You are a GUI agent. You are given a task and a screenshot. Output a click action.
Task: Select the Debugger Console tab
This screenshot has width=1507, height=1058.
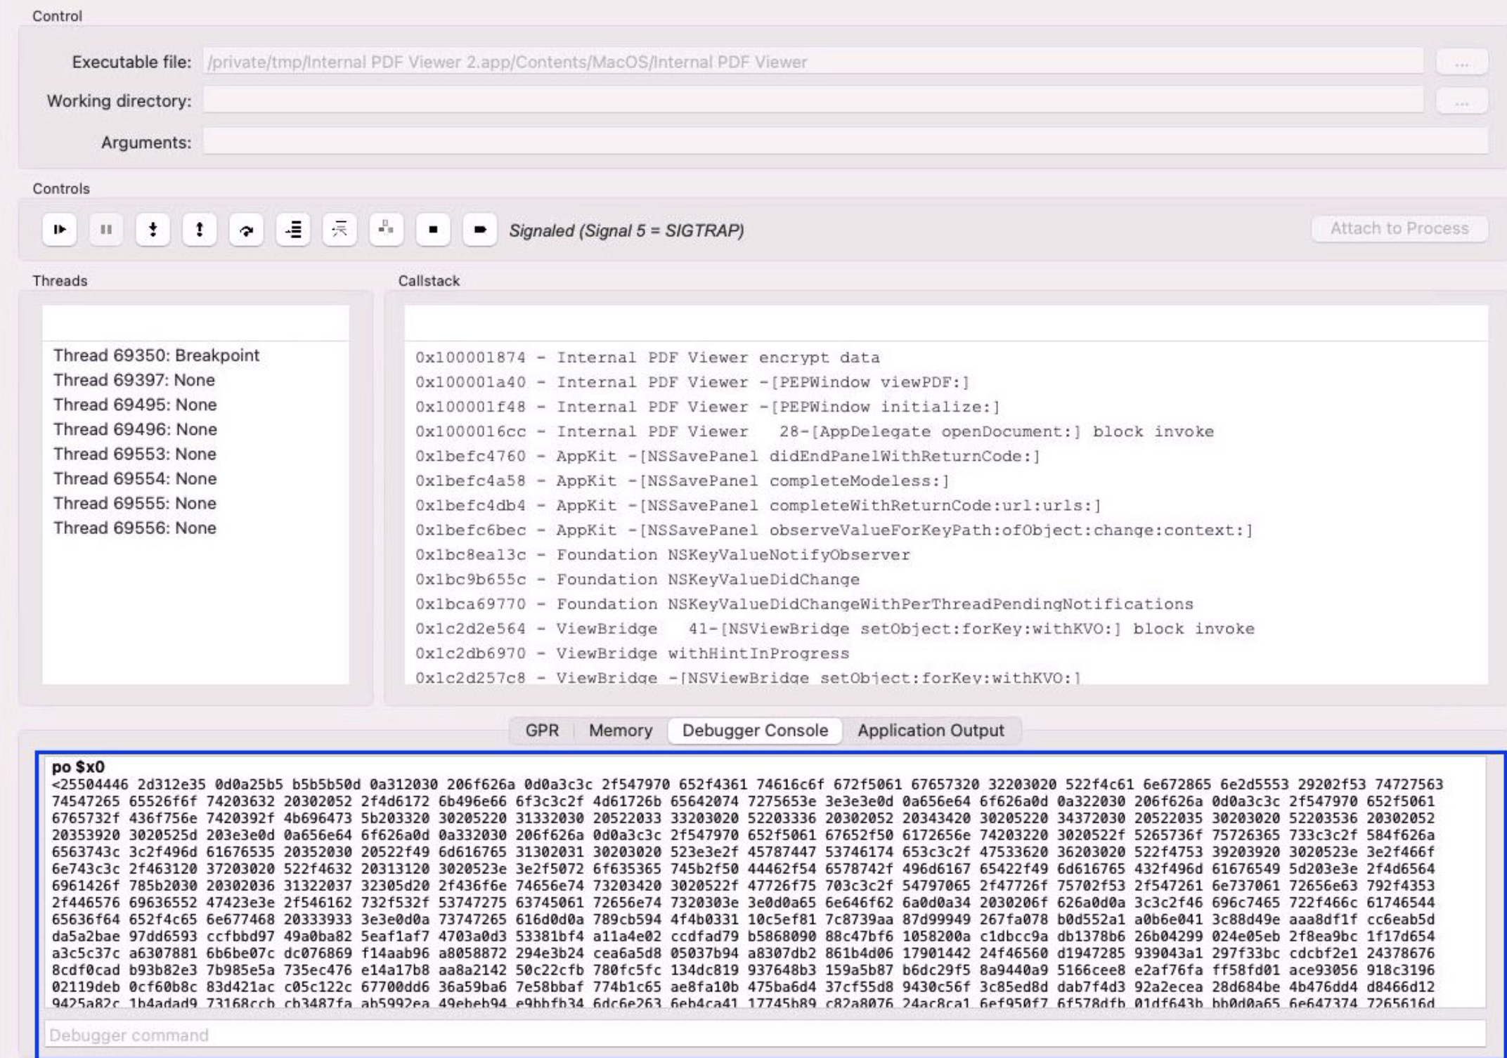(755, 731)
